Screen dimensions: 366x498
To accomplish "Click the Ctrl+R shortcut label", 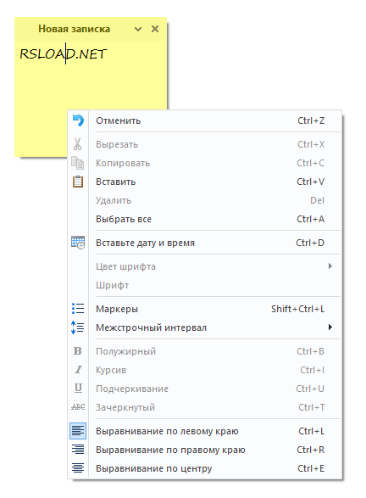I will [x=310, y=450].
